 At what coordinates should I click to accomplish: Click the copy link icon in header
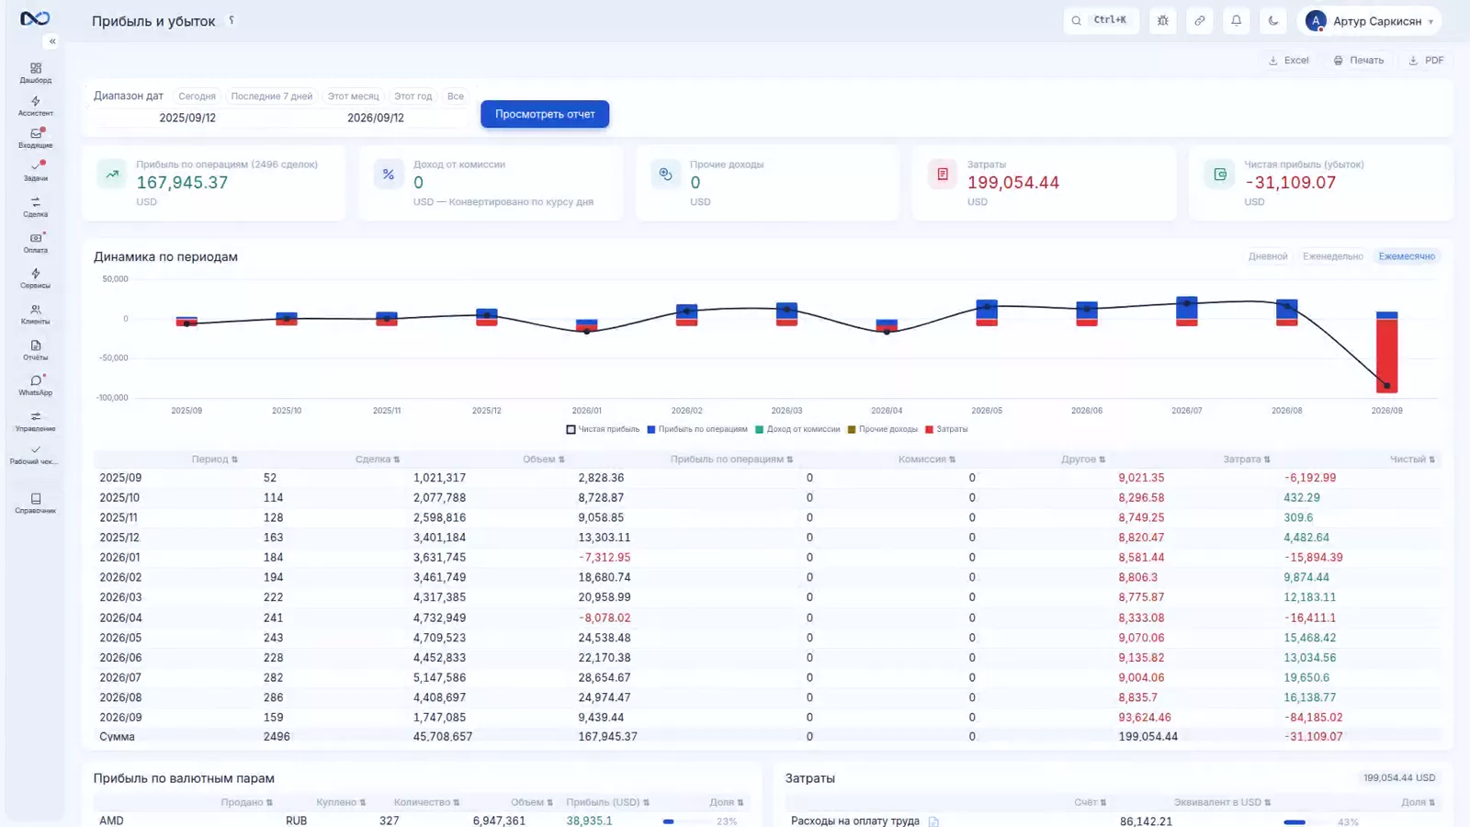1199,20
